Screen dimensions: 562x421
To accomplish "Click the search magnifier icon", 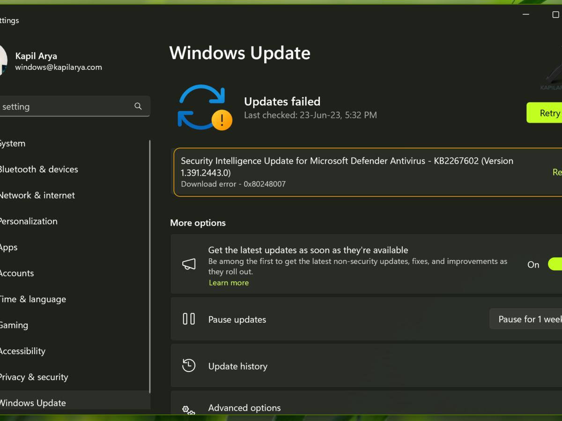I will [x=138, y=106].
